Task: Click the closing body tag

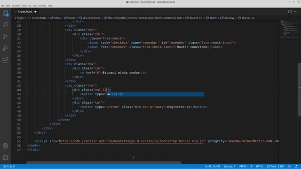Action: point(33,146)
